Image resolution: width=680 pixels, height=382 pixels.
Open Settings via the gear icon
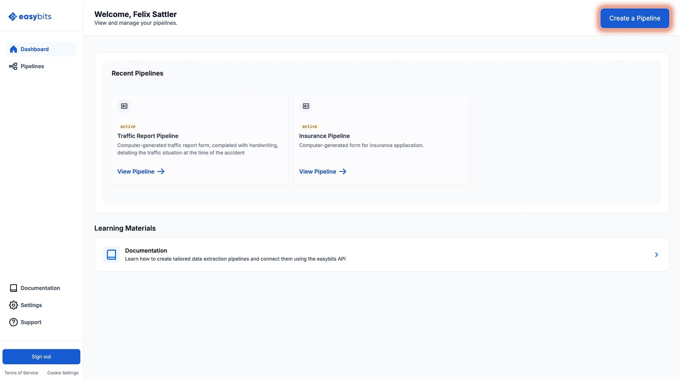point(13,305)
